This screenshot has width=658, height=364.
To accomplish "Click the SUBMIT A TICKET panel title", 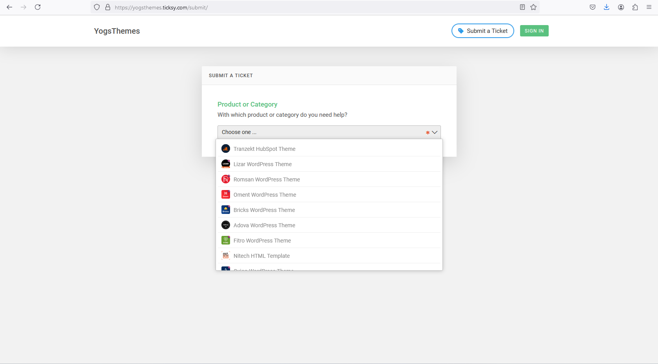I will [231, 76].
